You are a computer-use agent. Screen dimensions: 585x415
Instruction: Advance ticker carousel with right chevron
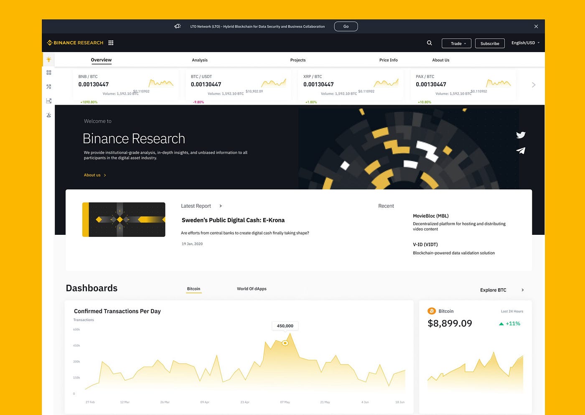[x=534, y=85]
